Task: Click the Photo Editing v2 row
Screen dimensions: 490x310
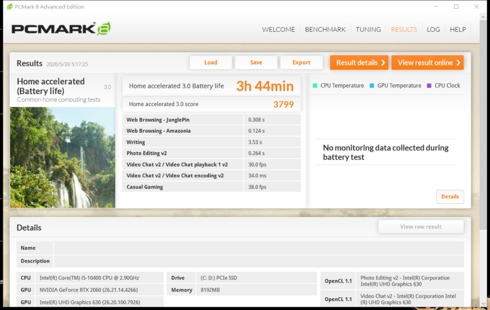Action: point(212,153)
